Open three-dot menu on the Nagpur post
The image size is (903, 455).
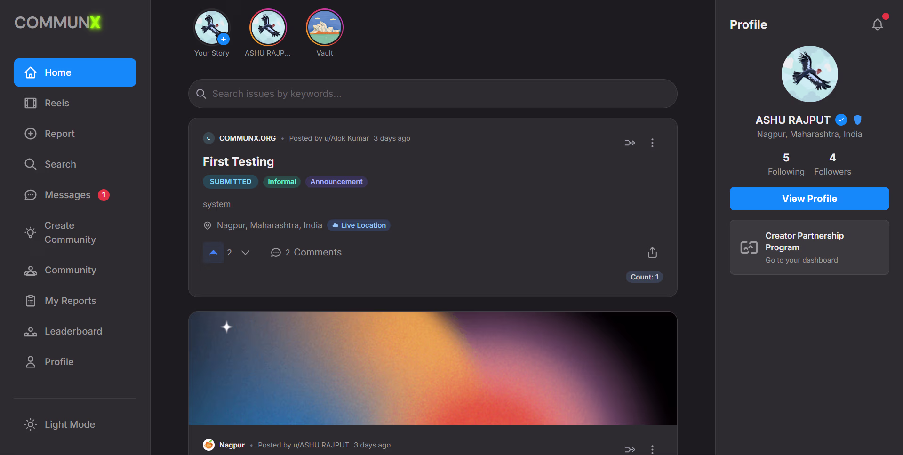(652, 449)
